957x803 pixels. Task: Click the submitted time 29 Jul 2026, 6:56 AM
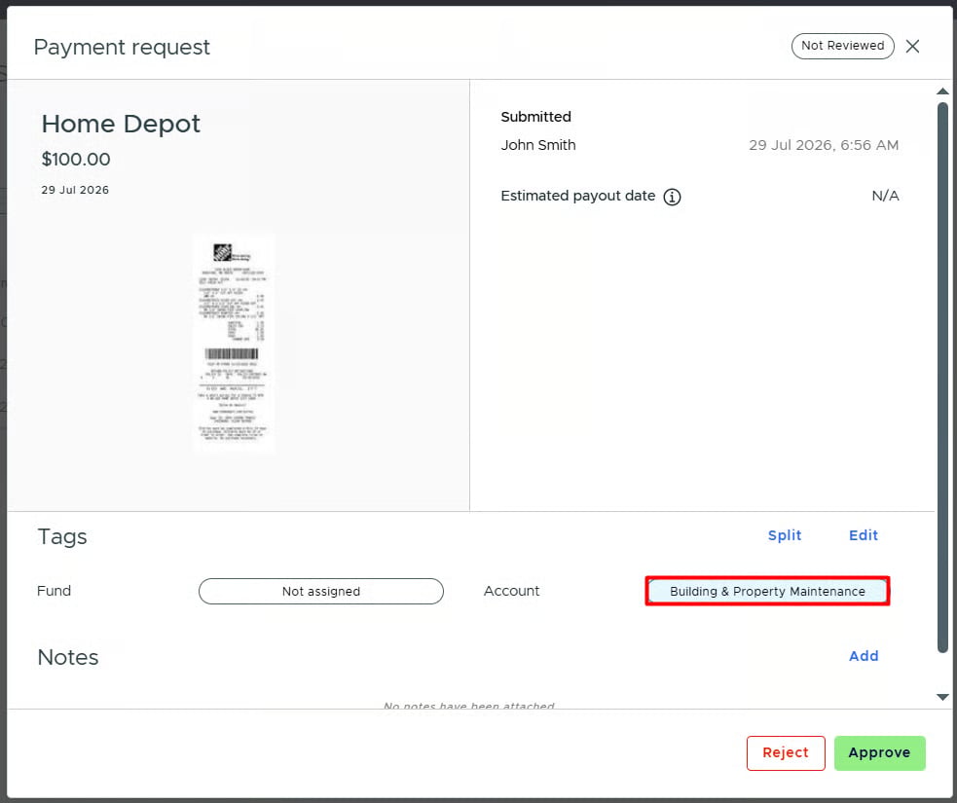tap(824, 145)
